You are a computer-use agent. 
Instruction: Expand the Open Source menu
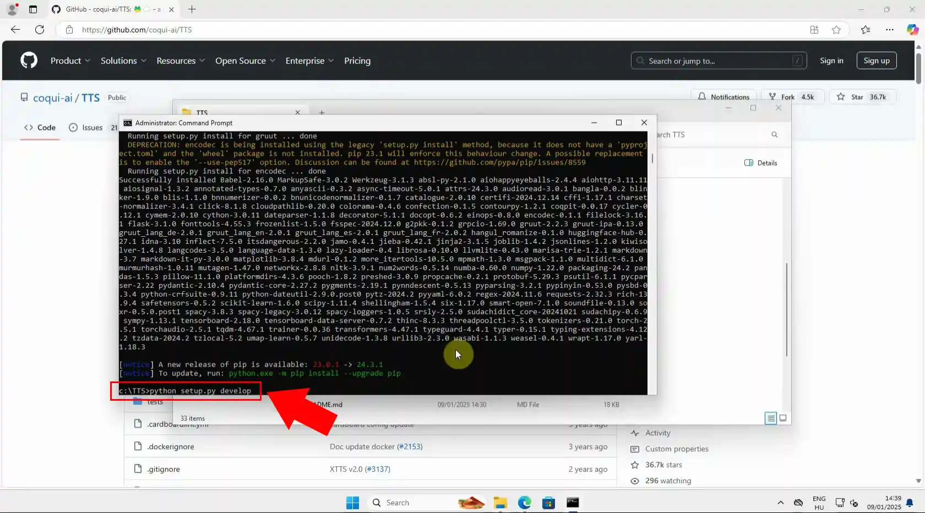[245, 61]
